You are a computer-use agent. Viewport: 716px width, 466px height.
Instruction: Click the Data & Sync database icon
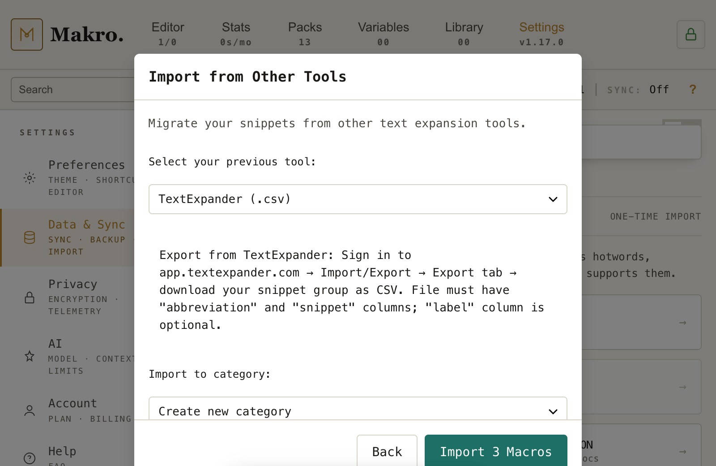[30, 237]
